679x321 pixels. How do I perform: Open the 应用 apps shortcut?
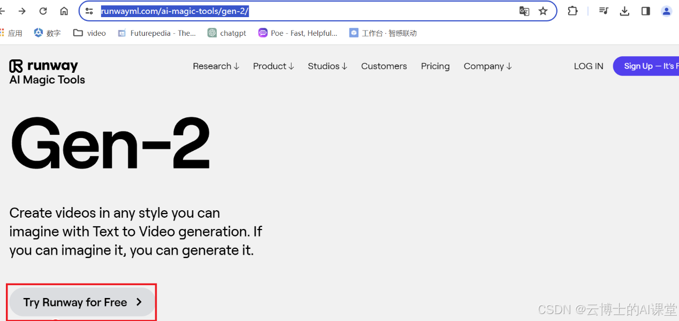[11, 33]
